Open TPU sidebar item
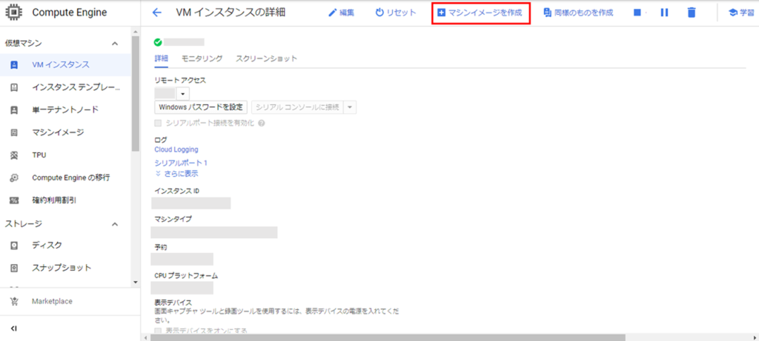The image size is (759, 341). coord(65,155)
